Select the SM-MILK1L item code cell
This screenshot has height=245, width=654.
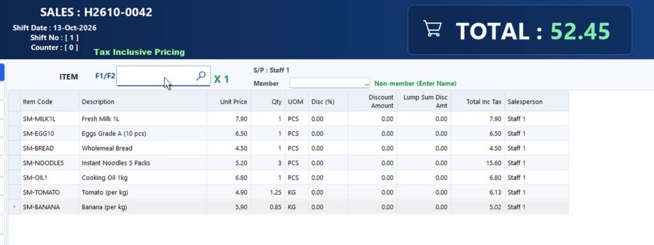50,119
